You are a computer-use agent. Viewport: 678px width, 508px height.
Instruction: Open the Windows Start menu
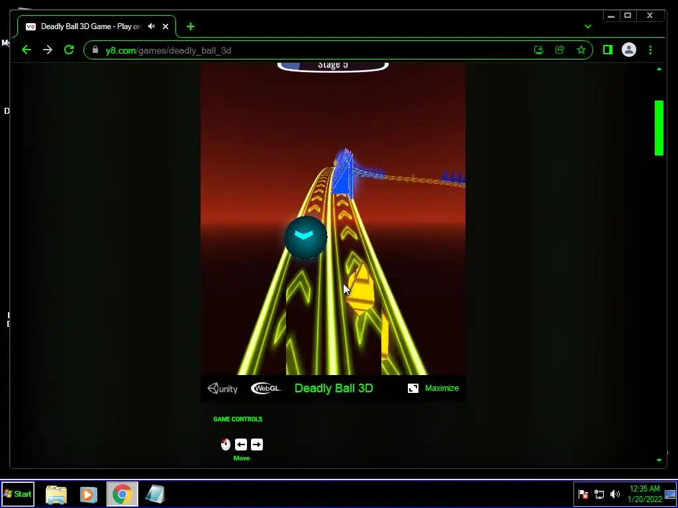(18, 494)
